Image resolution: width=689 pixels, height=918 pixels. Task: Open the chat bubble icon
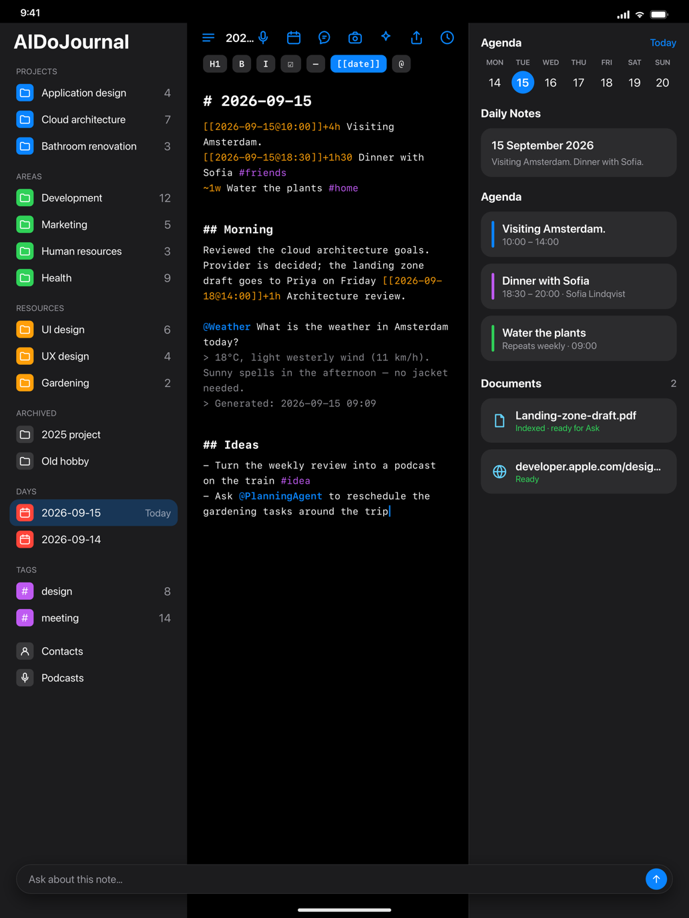click(324, 38)
